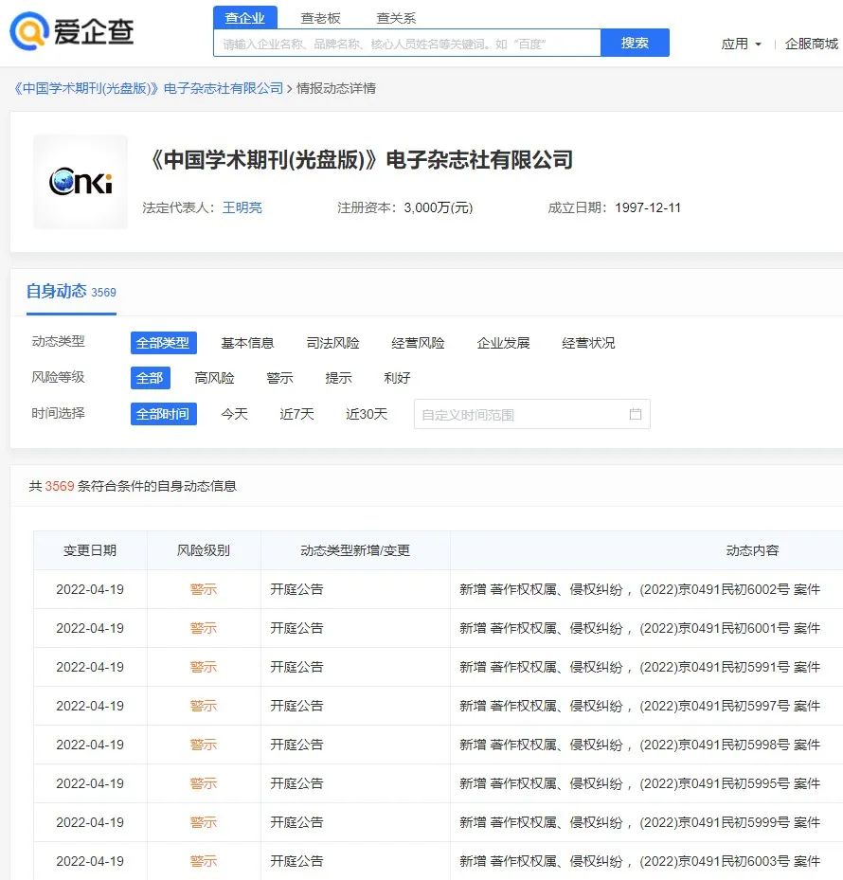Open case (2022)京0491民初6002号 row
This screenshot has height=880, width=843.
point(639,589)
